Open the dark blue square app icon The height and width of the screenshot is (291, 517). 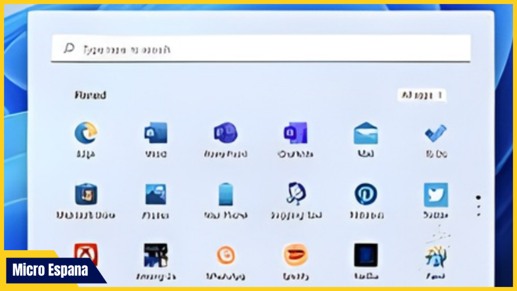click(x=366, y=255)
